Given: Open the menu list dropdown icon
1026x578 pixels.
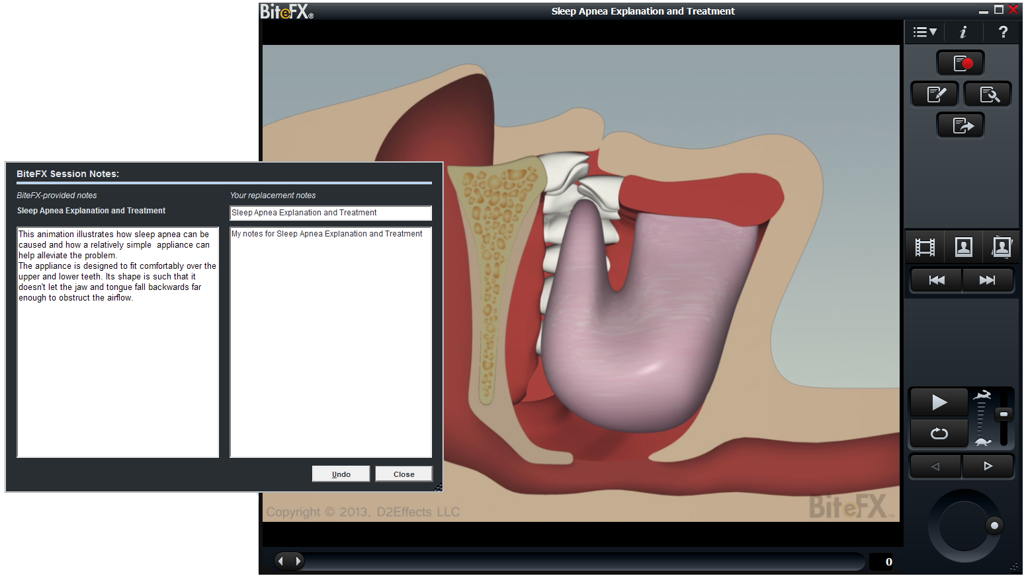Looking at the screenshot, I should 924,32.
